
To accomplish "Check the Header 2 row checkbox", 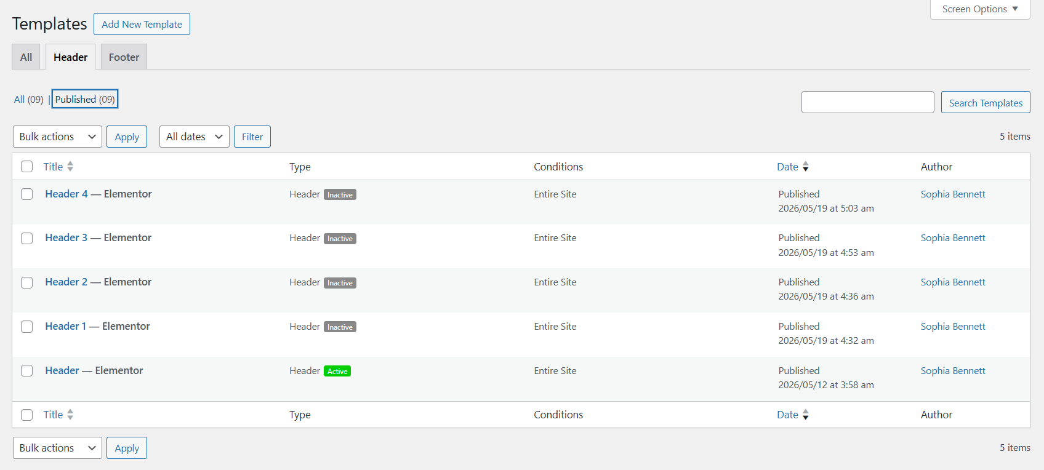I will 27,282.
